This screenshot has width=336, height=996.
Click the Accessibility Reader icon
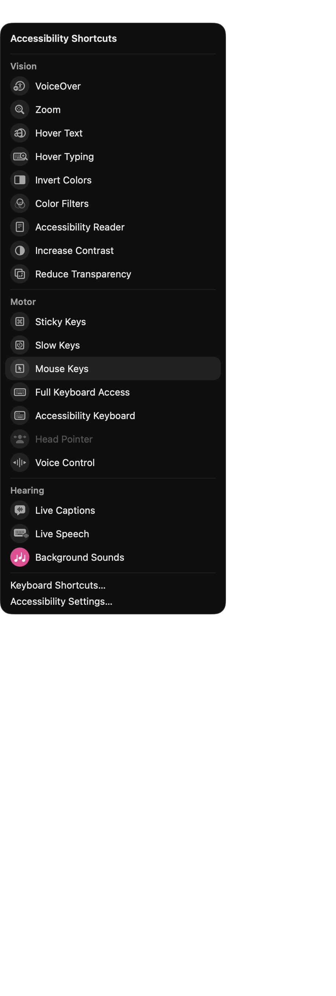20,228
